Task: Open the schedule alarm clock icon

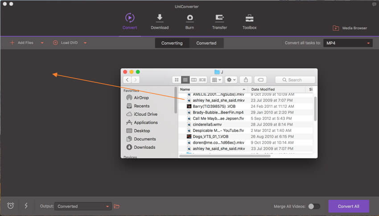Action: (10, 206)
